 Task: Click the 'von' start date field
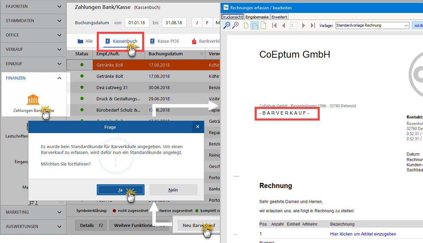pyautogui.click(x=137, y=23)
